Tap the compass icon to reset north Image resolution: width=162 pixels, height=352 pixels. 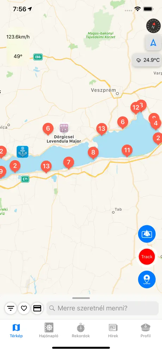tap(153, 26)
